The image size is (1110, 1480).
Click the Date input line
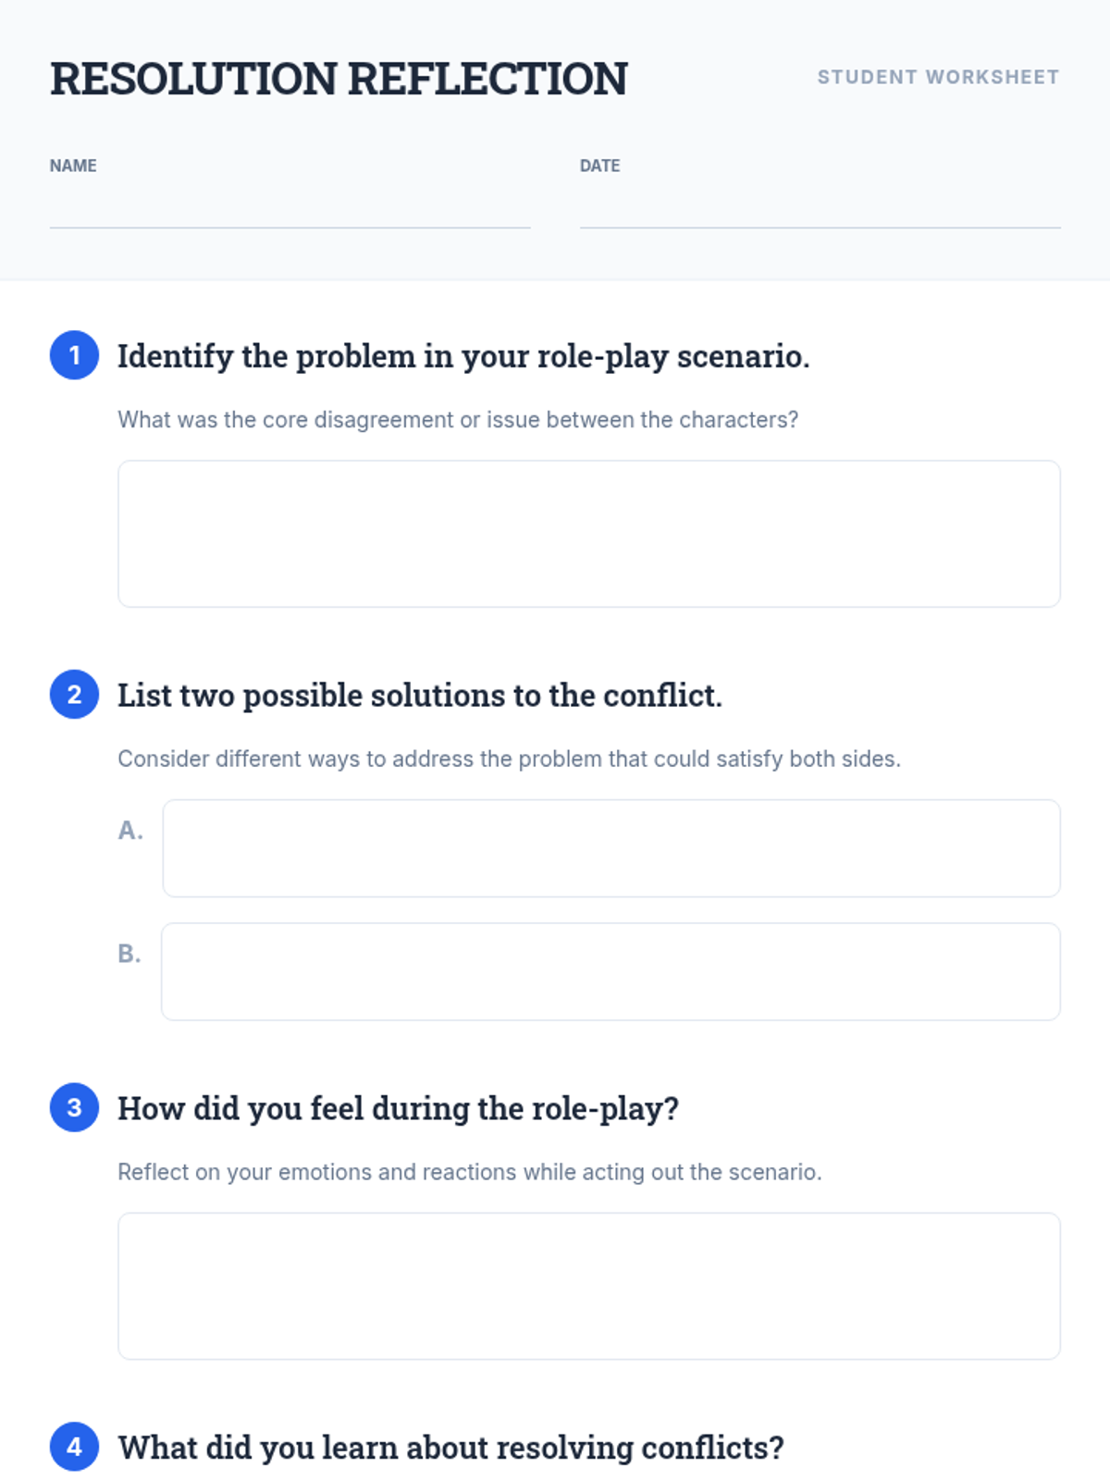(x=820, y=211)
